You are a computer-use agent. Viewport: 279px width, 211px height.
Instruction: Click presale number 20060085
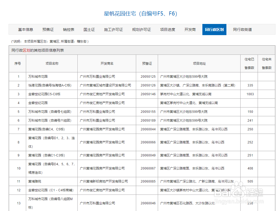pos(148,181)
